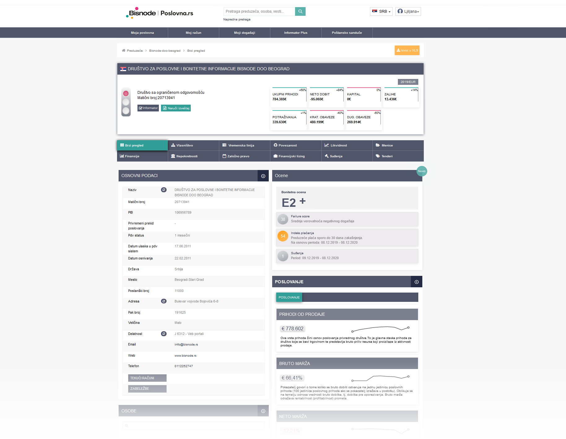This screenshot has height=439, width=566.
Task: Select the Finansijski lizing tab
Action: click(x=296, y=156)
